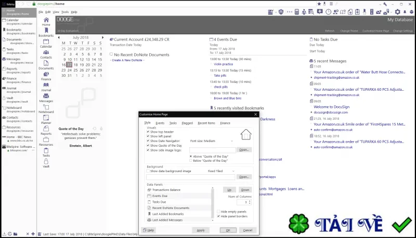Screen dimensions: 416x238
Task: Click the Apply button
Action: tap(201, 230)
